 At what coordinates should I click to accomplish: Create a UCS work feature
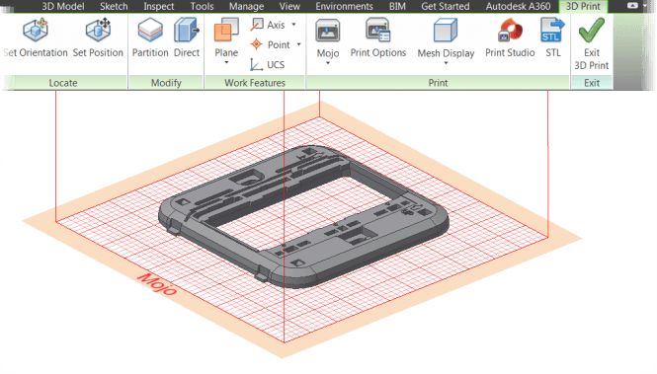click(268, 64)
